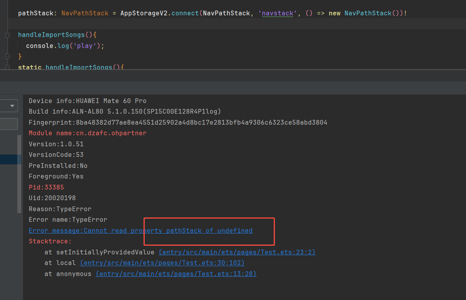Click the divider between editor and log
This screenshot has width=466, height=300.
233,70
